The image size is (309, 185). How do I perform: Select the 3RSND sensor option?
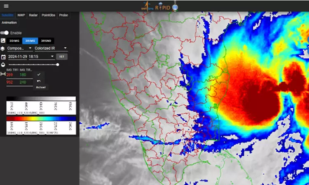(x=46, y=41)
